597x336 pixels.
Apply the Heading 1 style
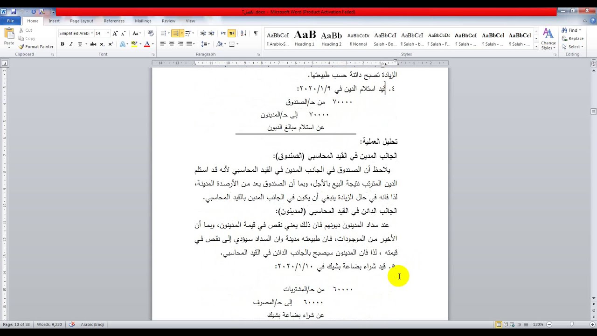click(x=305, y=39)
